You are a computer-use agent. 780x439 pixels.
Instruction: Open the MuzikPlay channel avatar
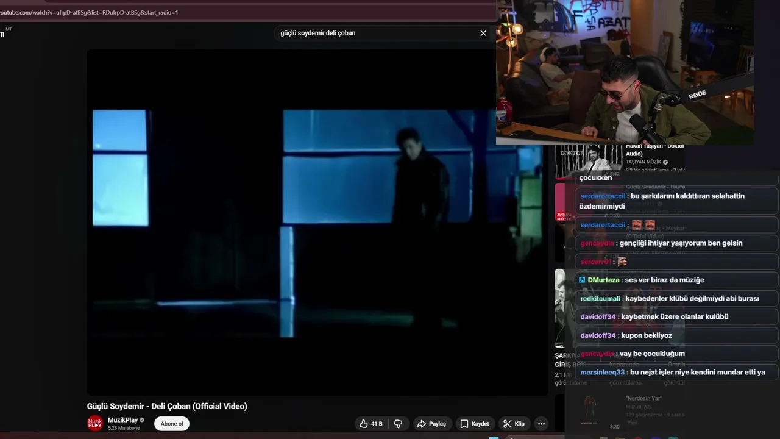pos(95,423)
